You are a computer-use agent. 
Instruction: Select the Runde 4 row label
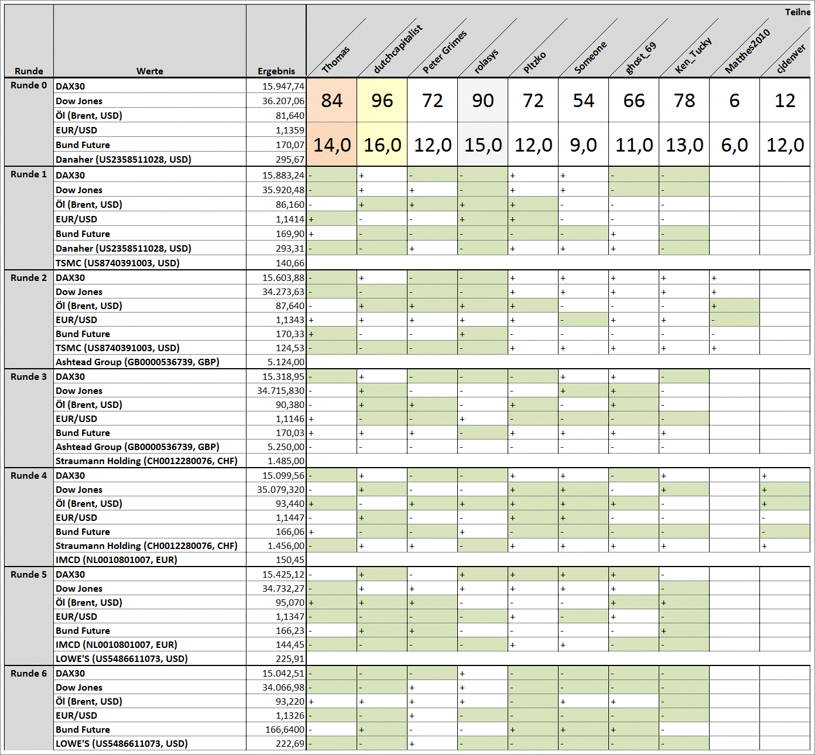pos(29,475)
